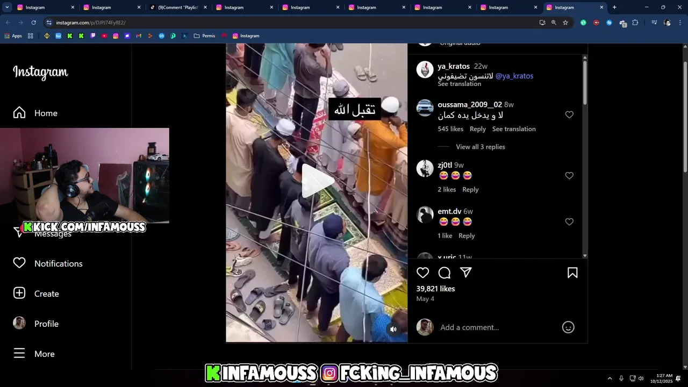688x387 pixels.
Task: See translation of ya_kratos caption
Action: [459, 84]
